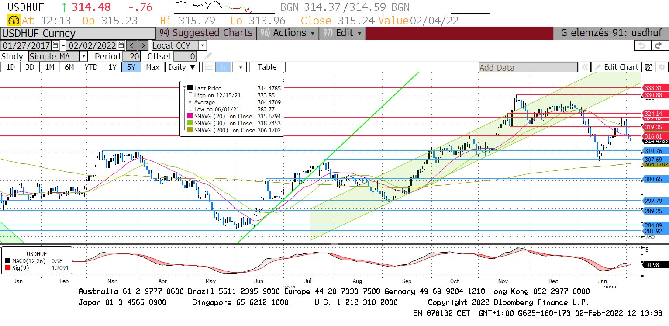Click the 281.92 support level label
The image size is (669, 326).
656,231
